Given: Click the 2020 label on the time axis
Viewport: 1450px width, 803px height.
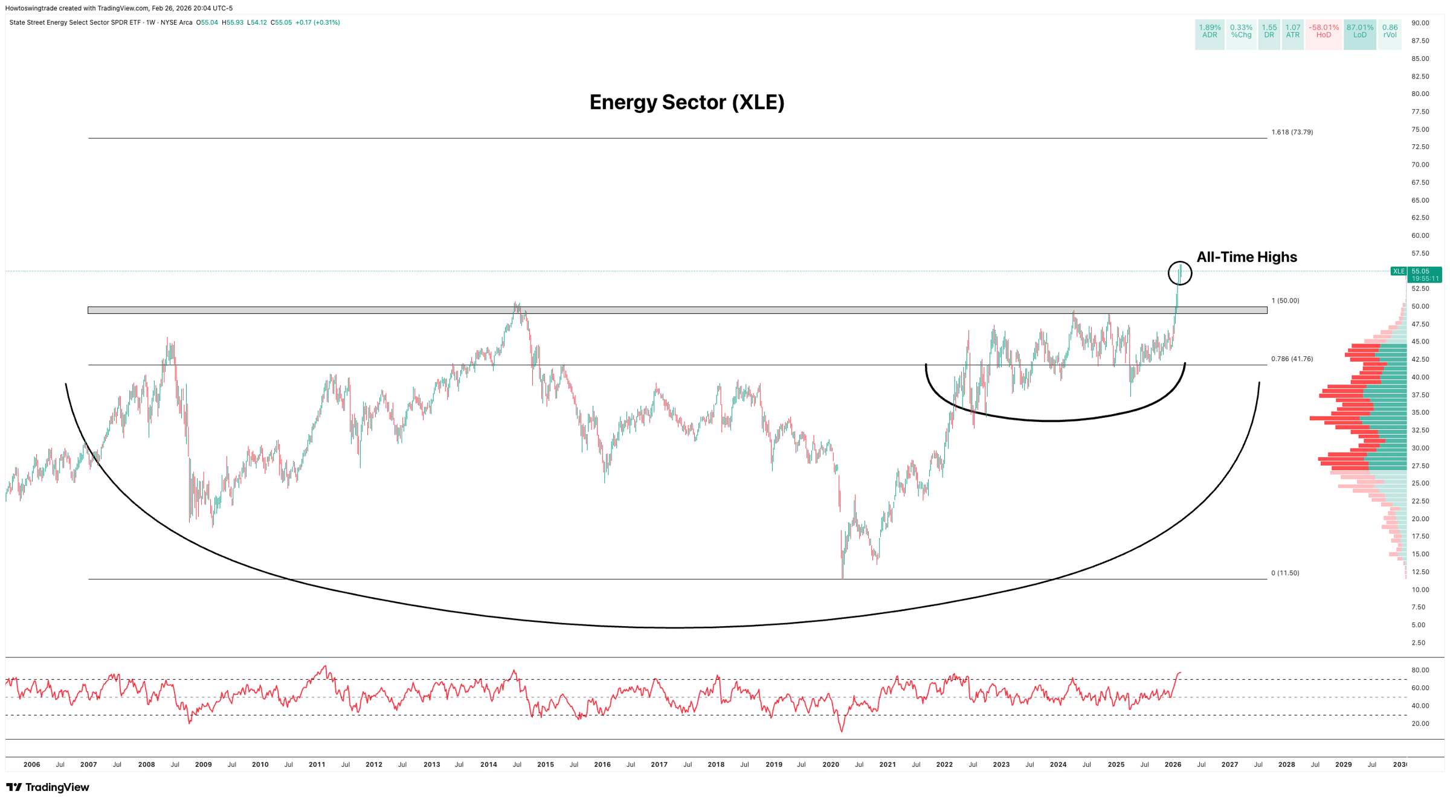Looking at the screenshot, I should pos(831,764).
